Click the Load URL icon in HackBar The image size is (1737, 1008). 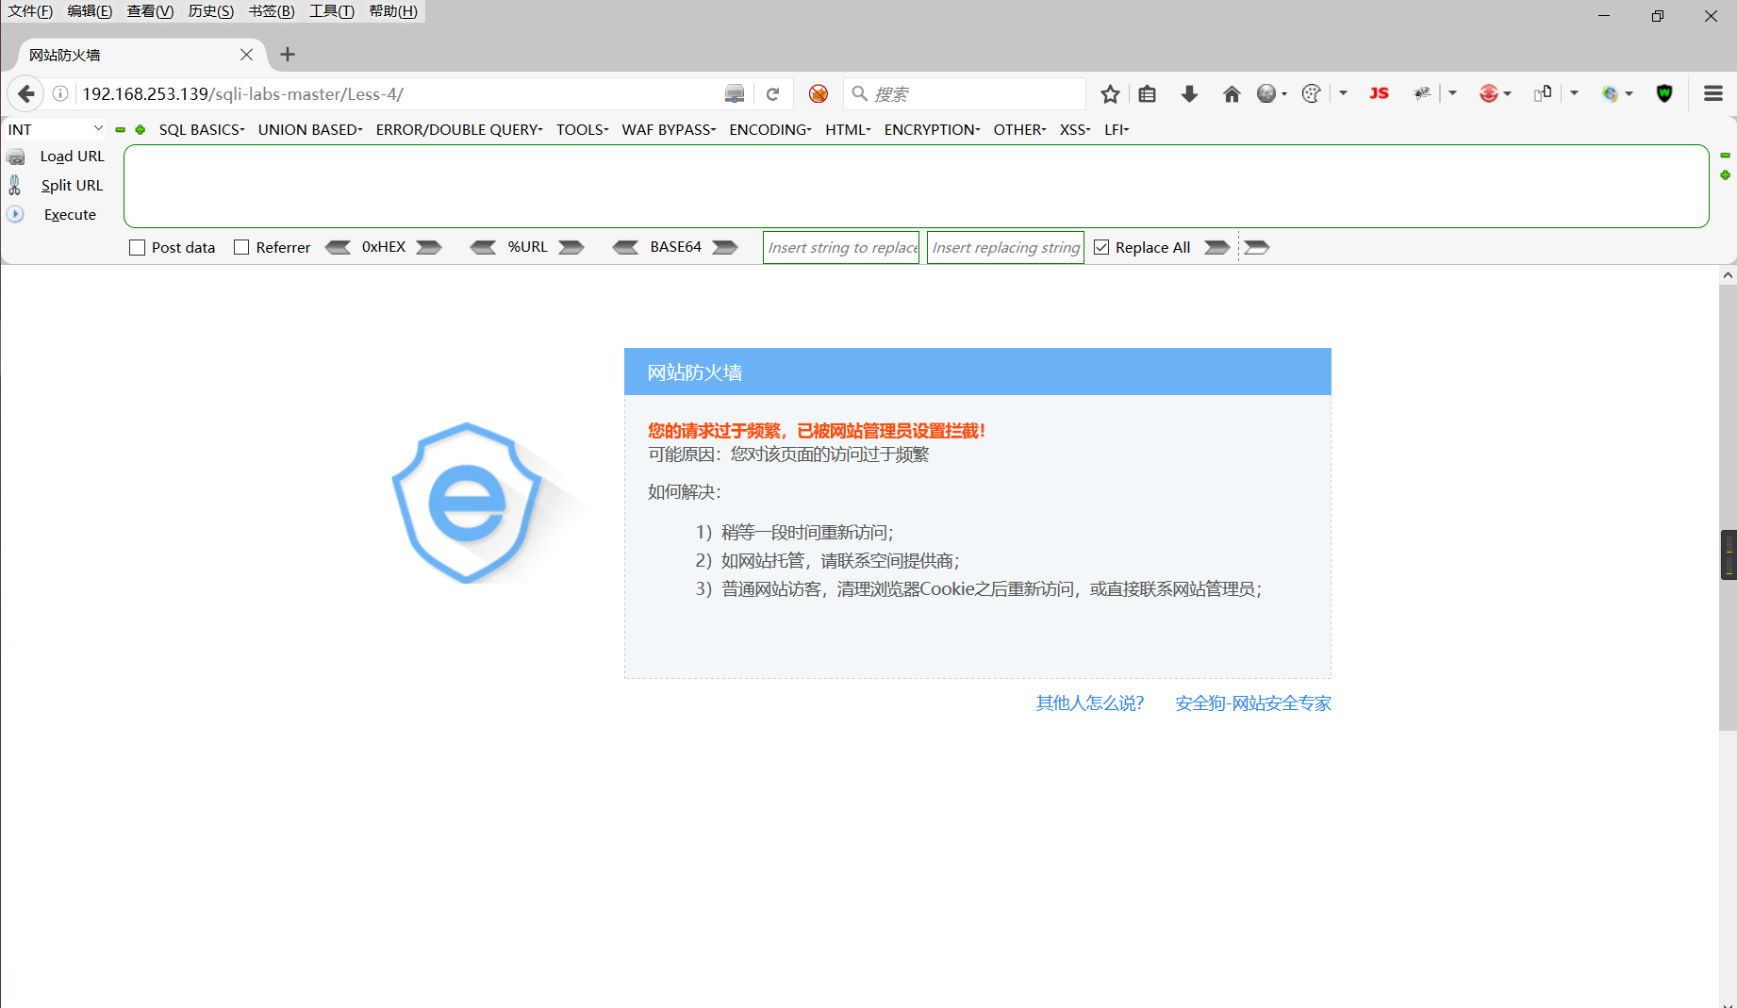tap(16, 157)
